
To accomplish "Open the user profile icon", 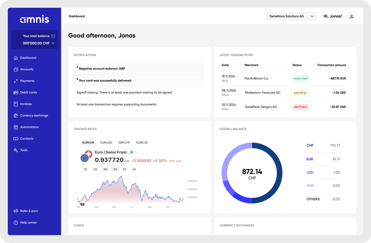I will [351, 16].
